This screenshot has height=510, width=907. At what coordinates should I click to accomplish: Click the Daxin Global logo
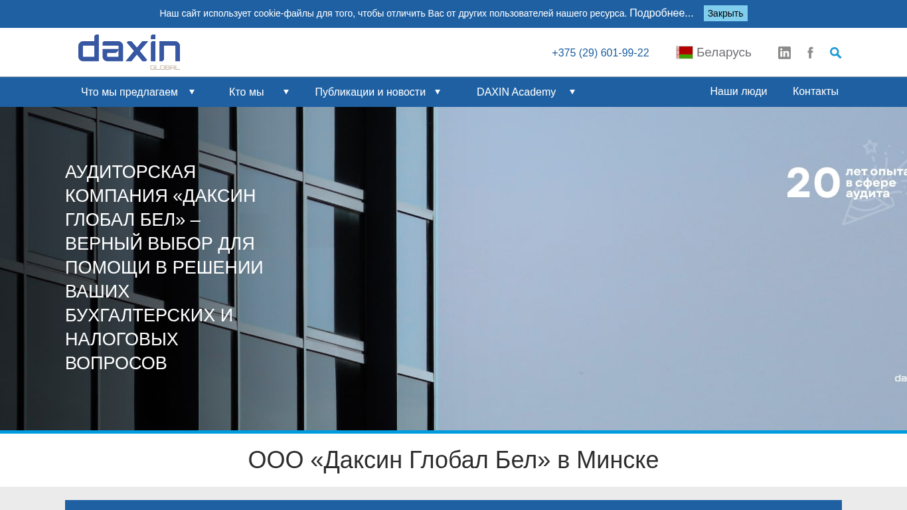click(x=129, y=52)
